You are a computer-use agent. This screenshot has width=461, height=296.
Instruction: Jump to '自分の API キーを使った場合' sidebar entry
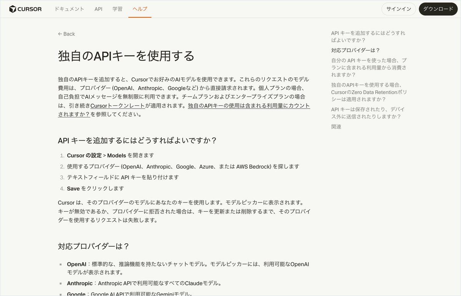(369, 67)
